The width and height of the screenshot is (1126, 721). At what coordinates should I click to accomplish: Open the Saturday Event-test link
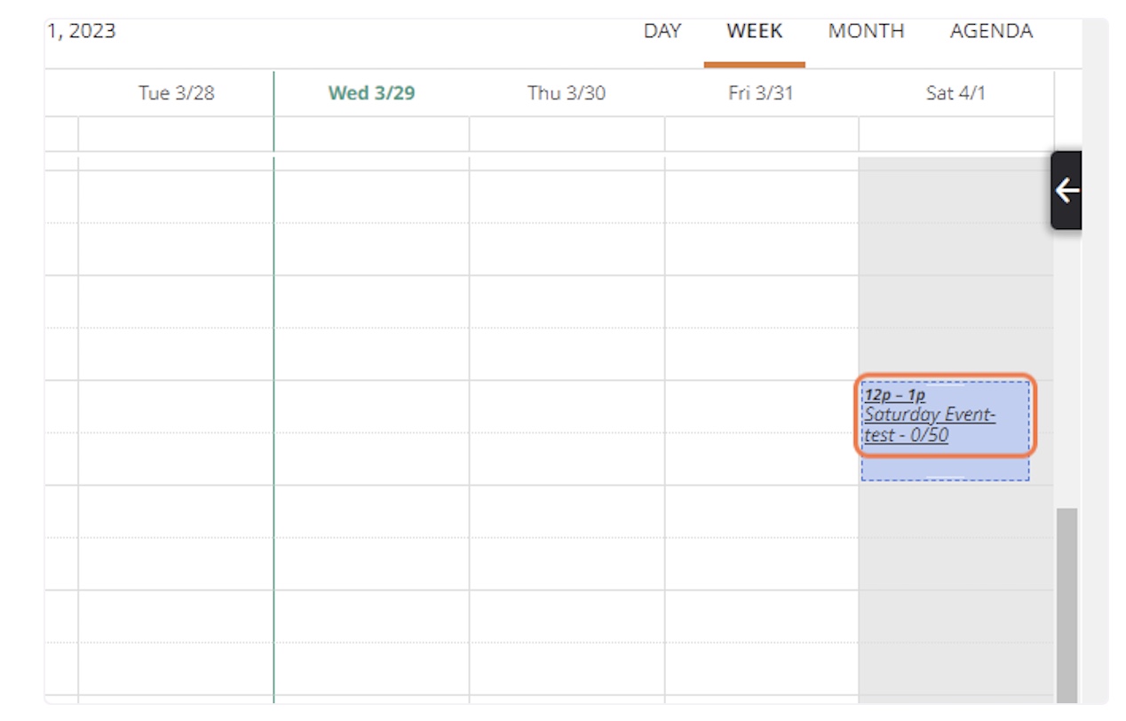click(x=930, y=424)
